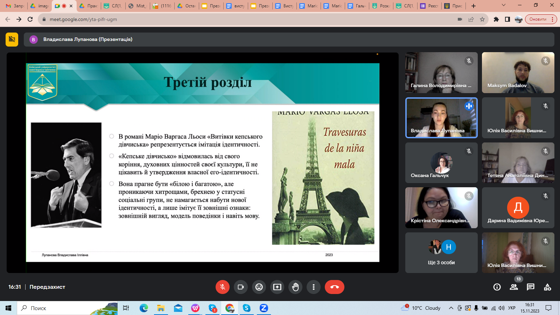This screenshot has width=560, height=315.
Task: Select Maksym Badalov's video tile
Action: coord(518,72)
